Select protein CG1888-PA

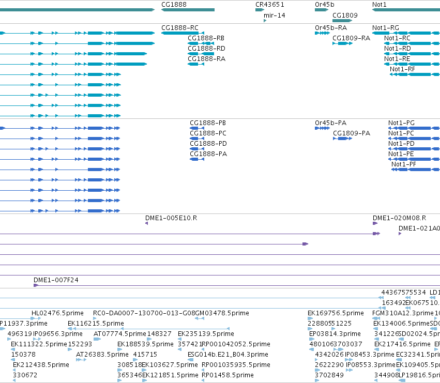click(197, 159)
